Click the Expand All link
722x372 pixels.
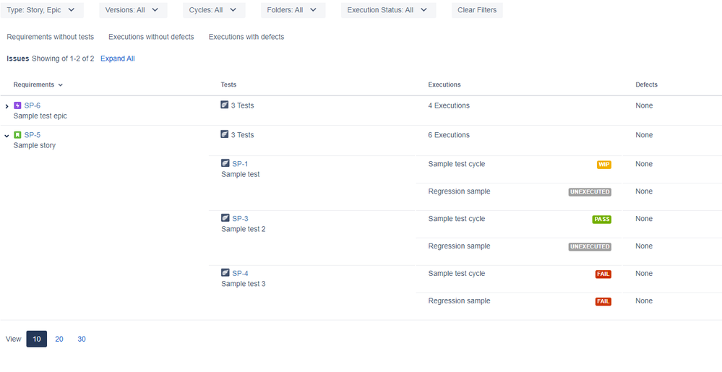point(117,59)
